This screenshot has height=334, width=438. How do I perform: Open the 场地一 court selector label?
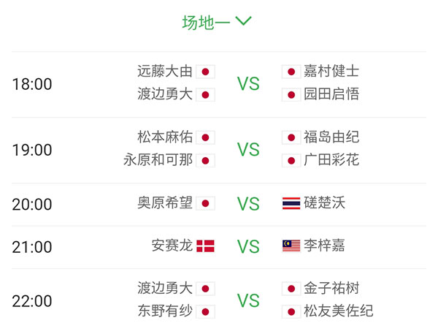tap(206, 23)
